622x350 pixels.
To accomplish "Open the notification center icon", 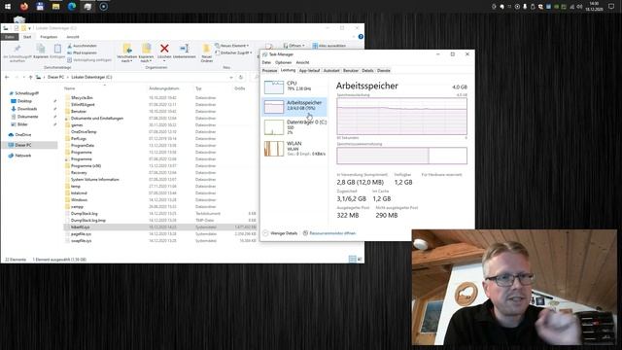I will (611, 7).
